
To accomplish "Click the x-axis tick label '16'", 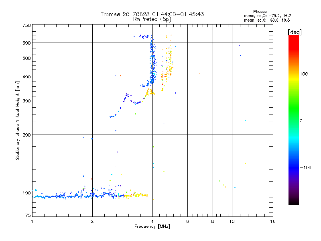I will pos(273,221).
